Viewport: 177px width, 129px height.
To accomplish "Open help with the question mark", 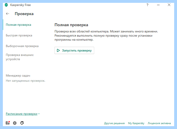I will [x=147, y=5].
